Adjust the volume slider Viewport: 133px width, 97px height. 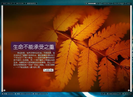[93, 4]
